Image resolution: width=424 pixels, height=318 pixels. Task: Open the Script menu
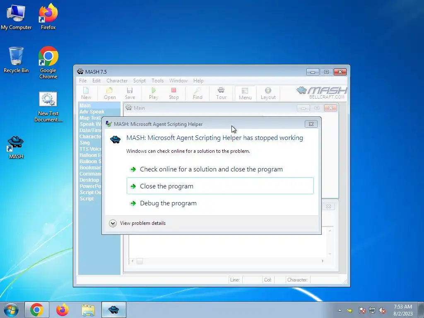(139, 81)
